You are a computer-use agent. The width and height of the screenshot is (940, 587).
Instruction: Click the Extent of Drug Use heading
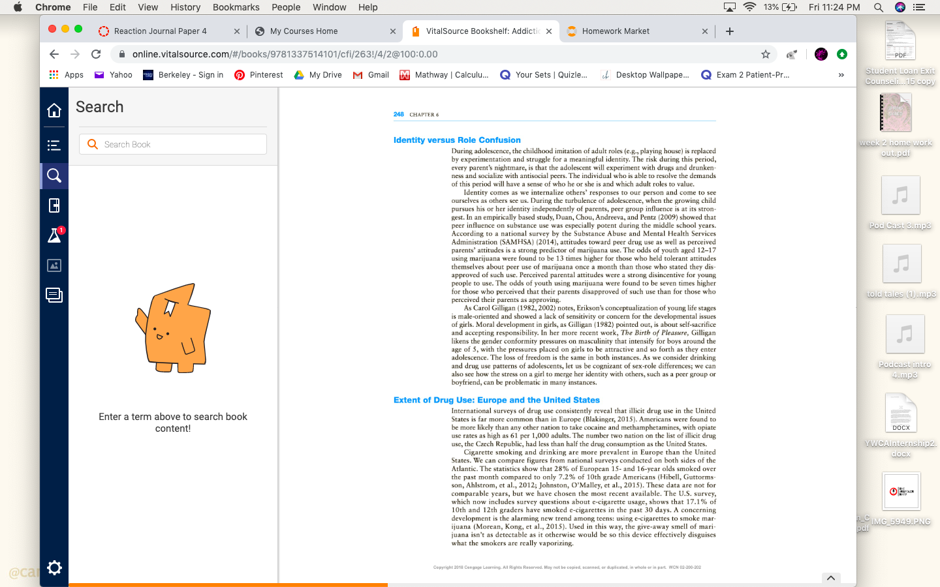[497, 400]
